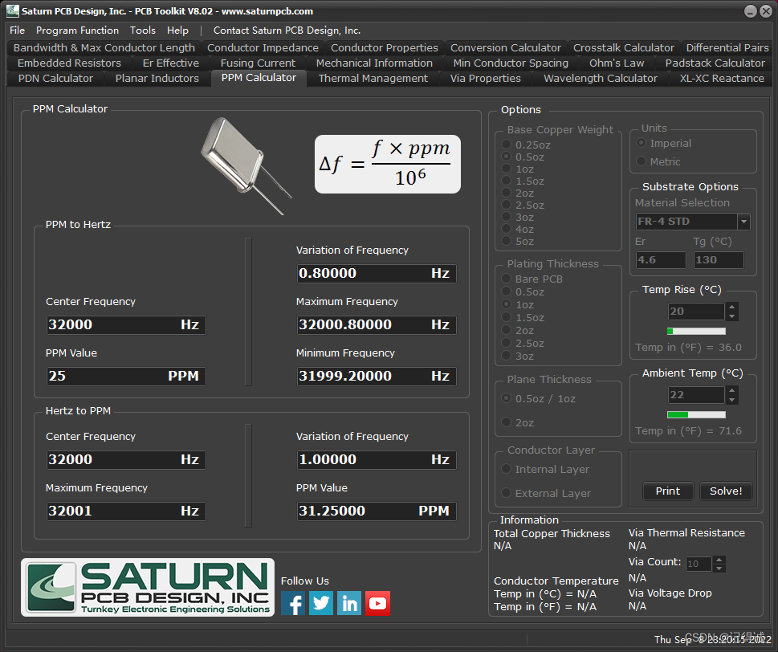Image resolution: width=778 pixels, height=652 pixels.
Task: Click the crystal oscillator image
Action: click(245, 165)
